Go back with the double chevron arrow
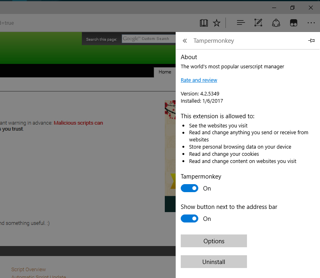 tap(185, 41)
